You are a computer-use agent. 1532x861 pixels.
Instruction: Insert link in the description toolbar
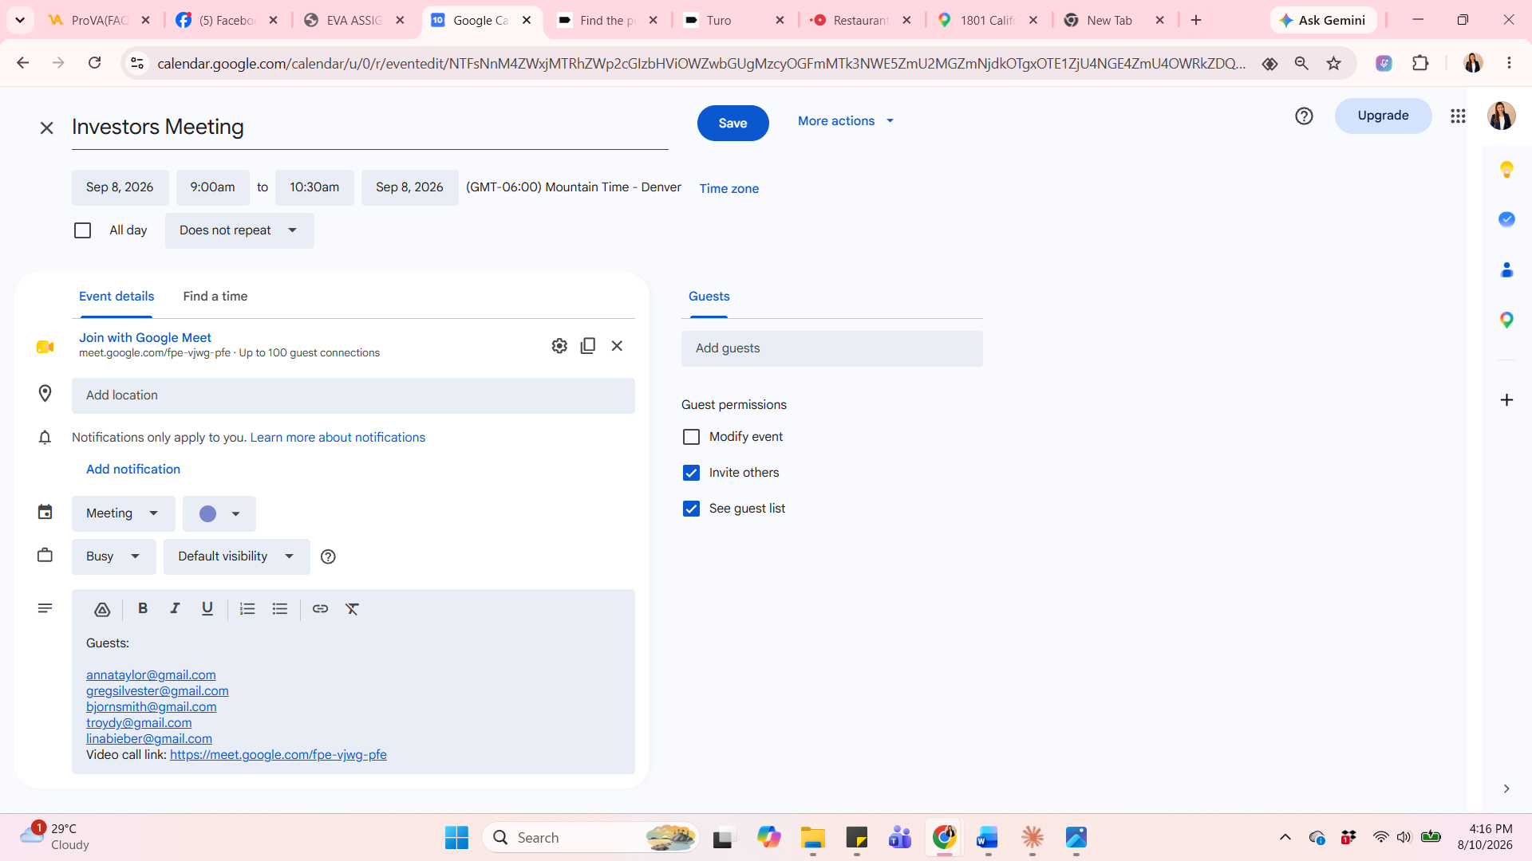point(320,609)
